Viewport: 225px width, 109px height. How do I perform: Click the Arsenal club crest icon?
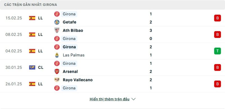pos(57,71)
